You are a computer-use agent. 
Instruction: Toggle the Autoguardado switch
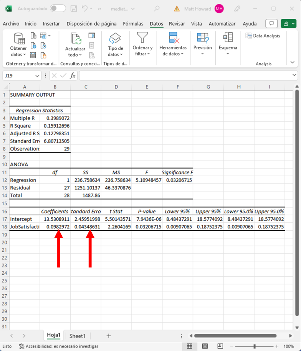tap(58, 8)
